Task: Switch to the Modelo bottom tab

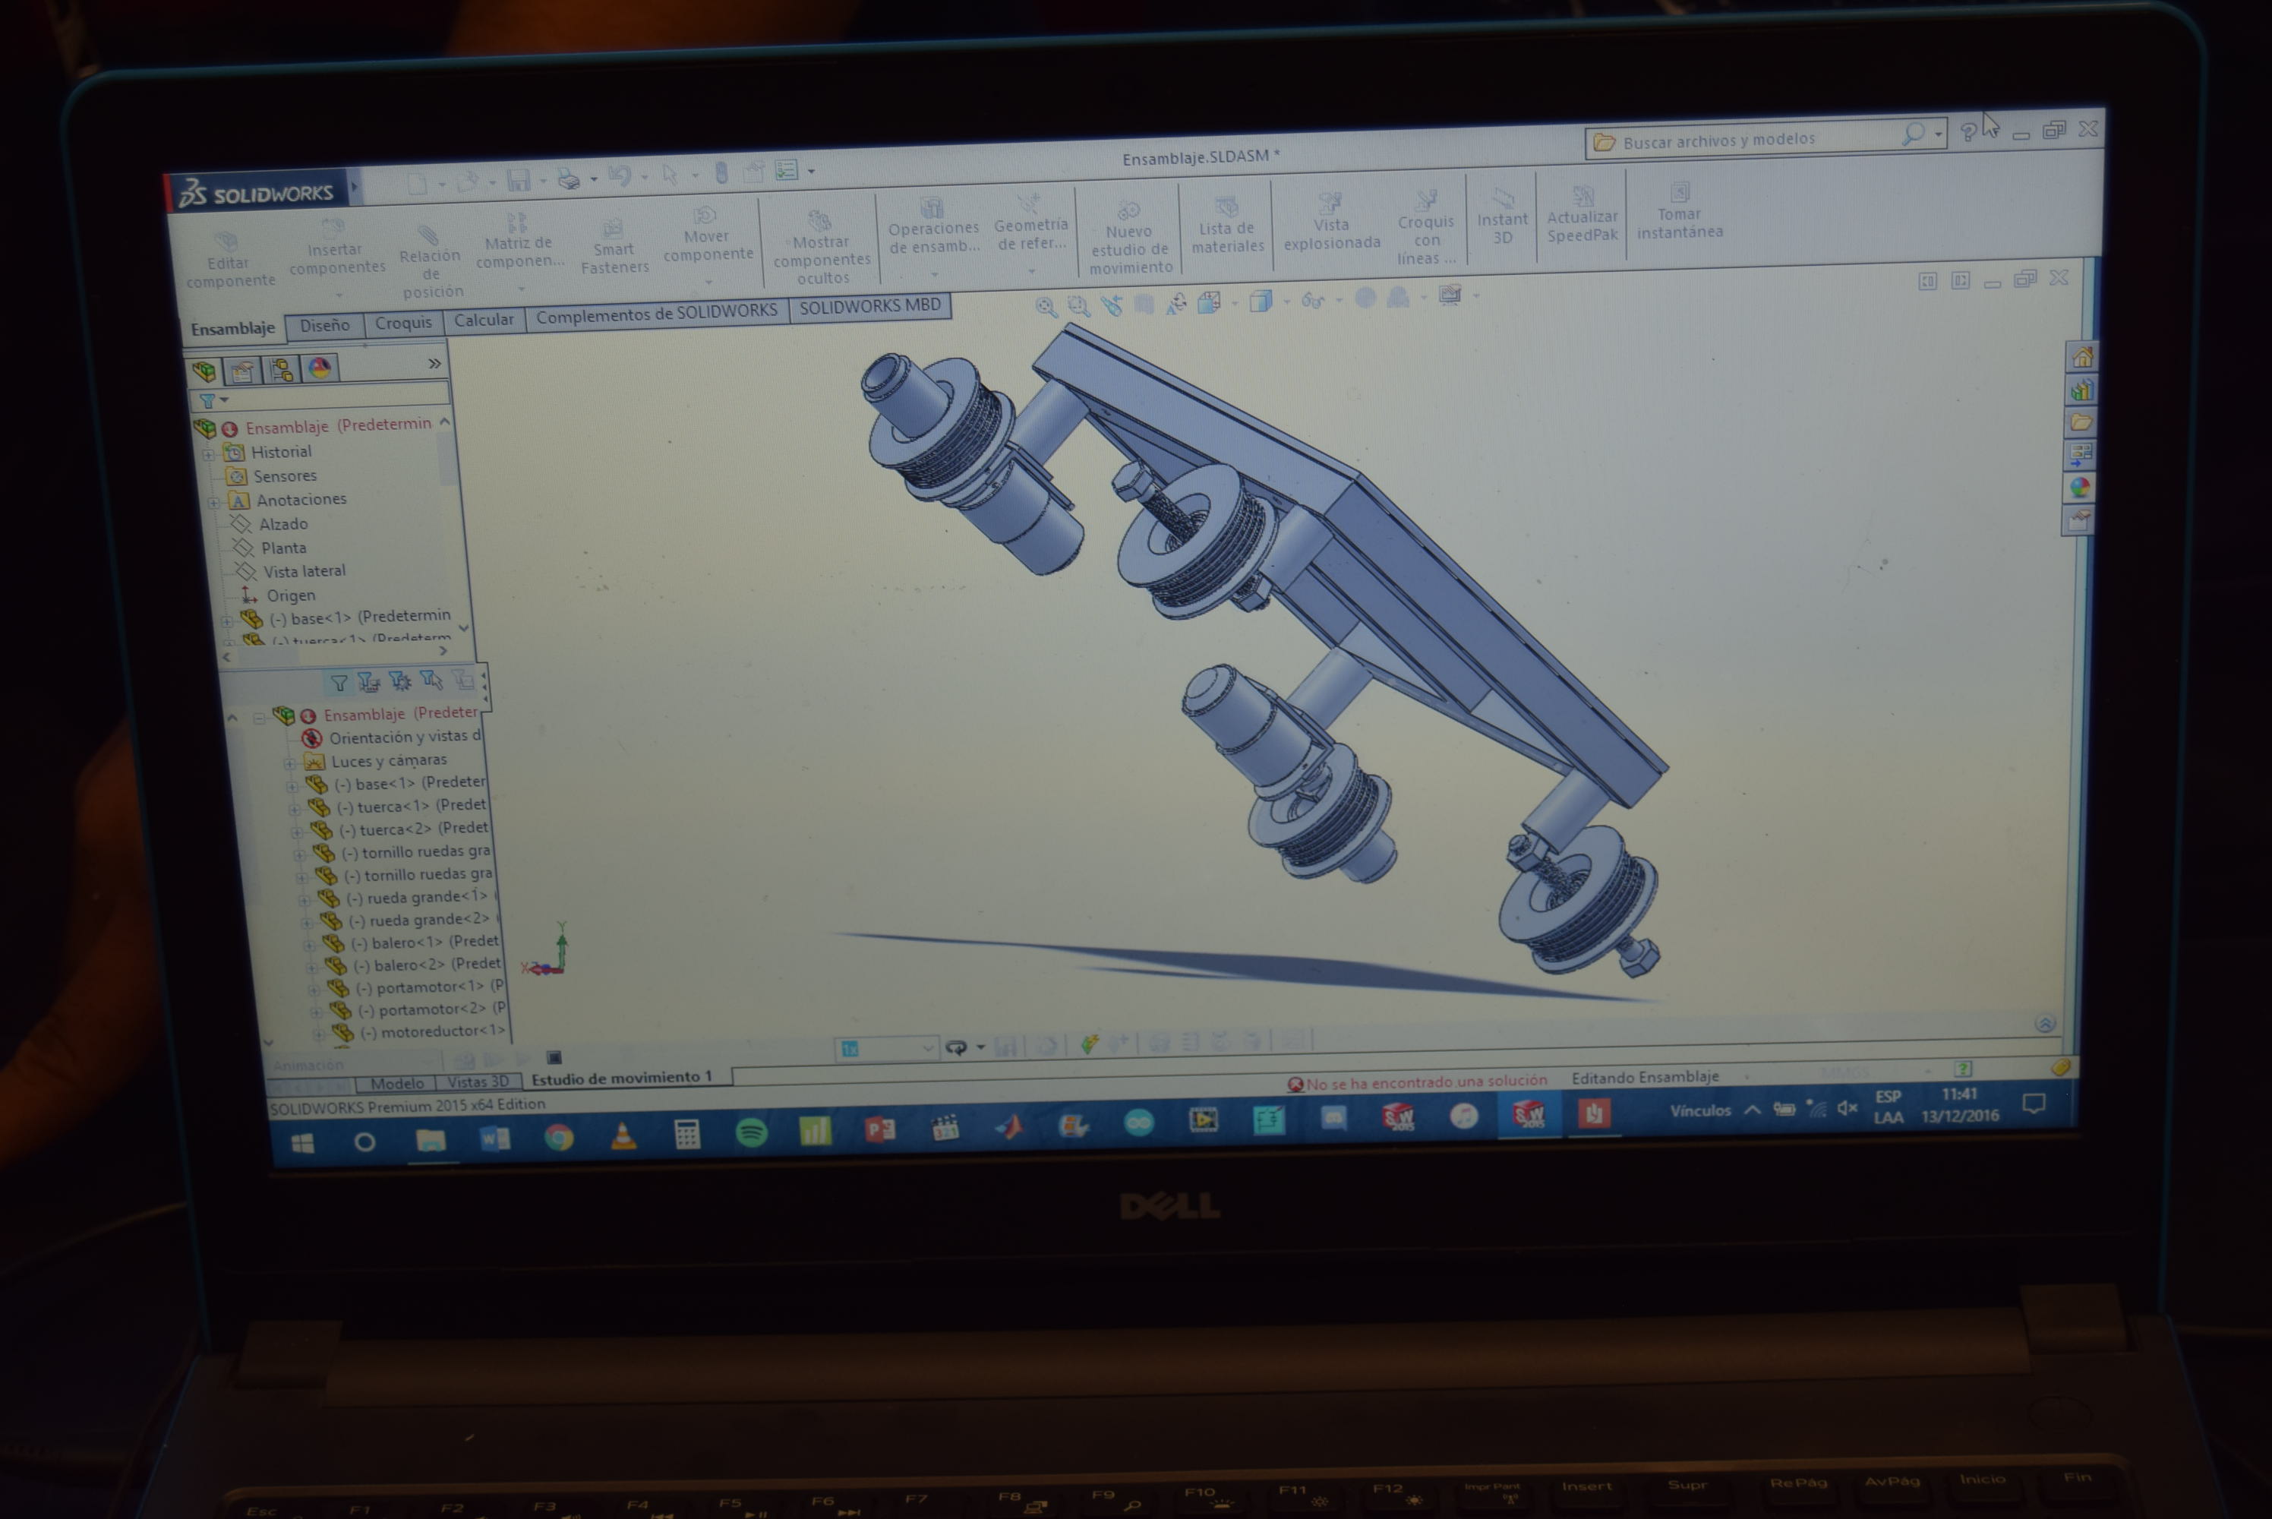Action: [x=396, y=1083]
